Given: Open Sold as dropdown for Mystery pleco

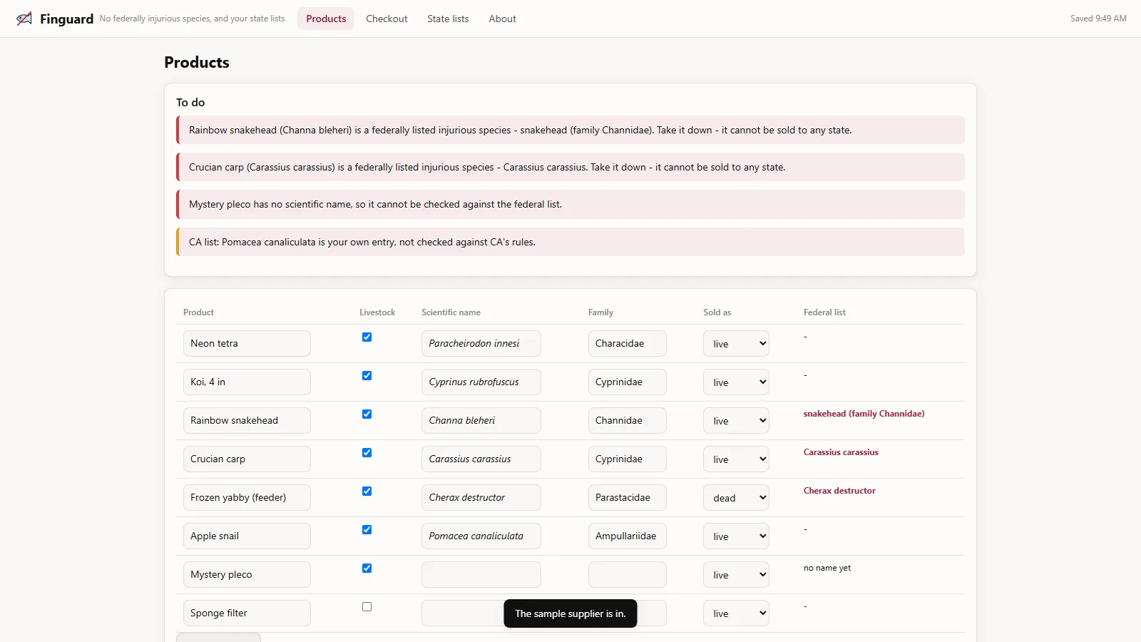Looking at the screenshot, I should pyautogui.click(x=736, y=575).
